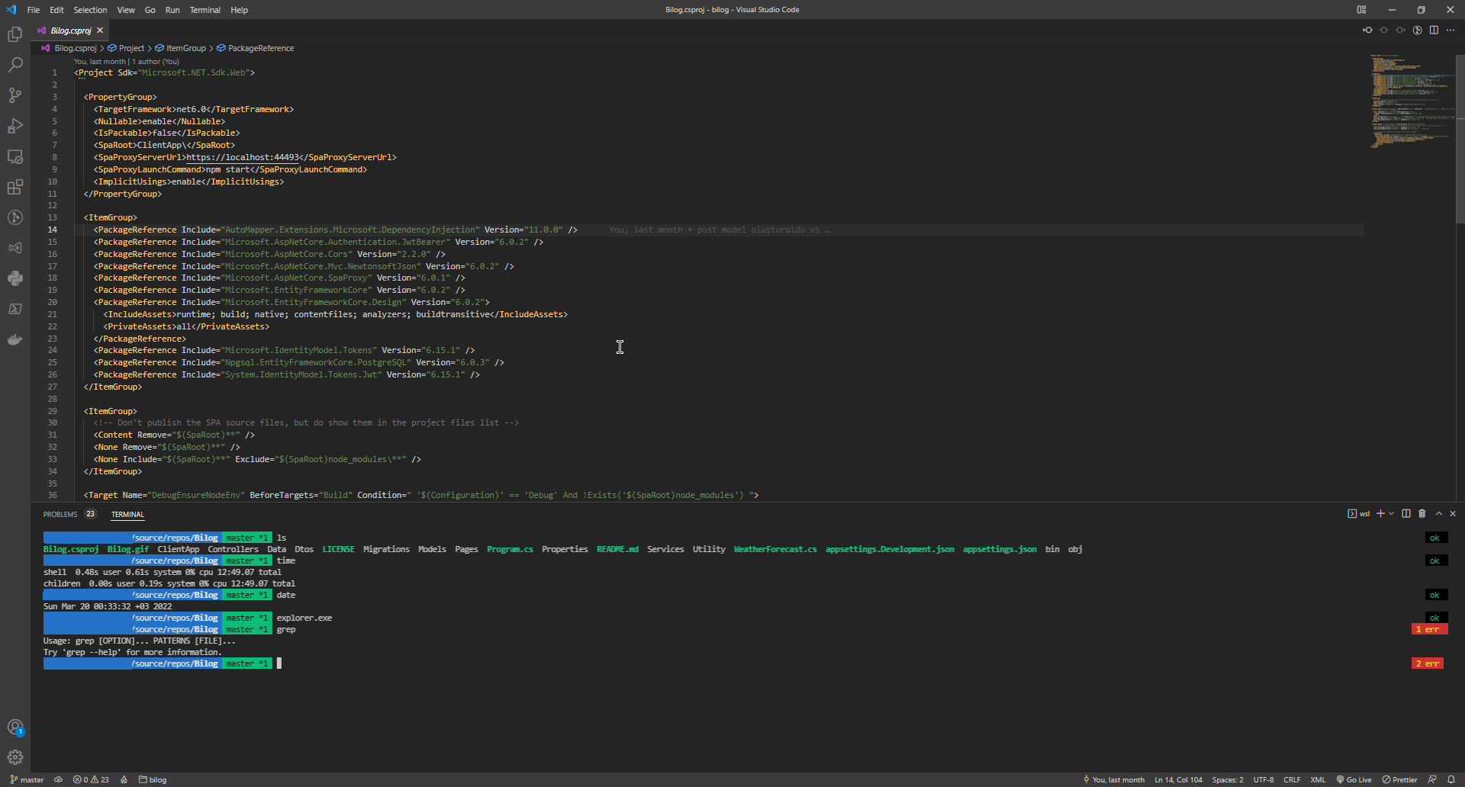Click the cloud sync icon in status bar

[58, 779]
